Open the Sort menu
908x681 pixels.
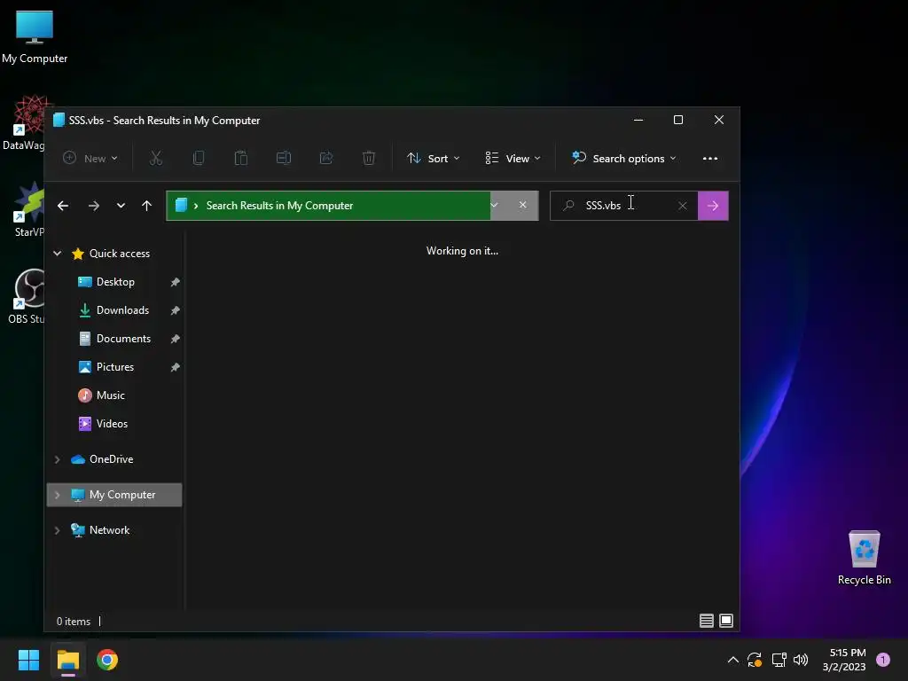pos(433,158)
